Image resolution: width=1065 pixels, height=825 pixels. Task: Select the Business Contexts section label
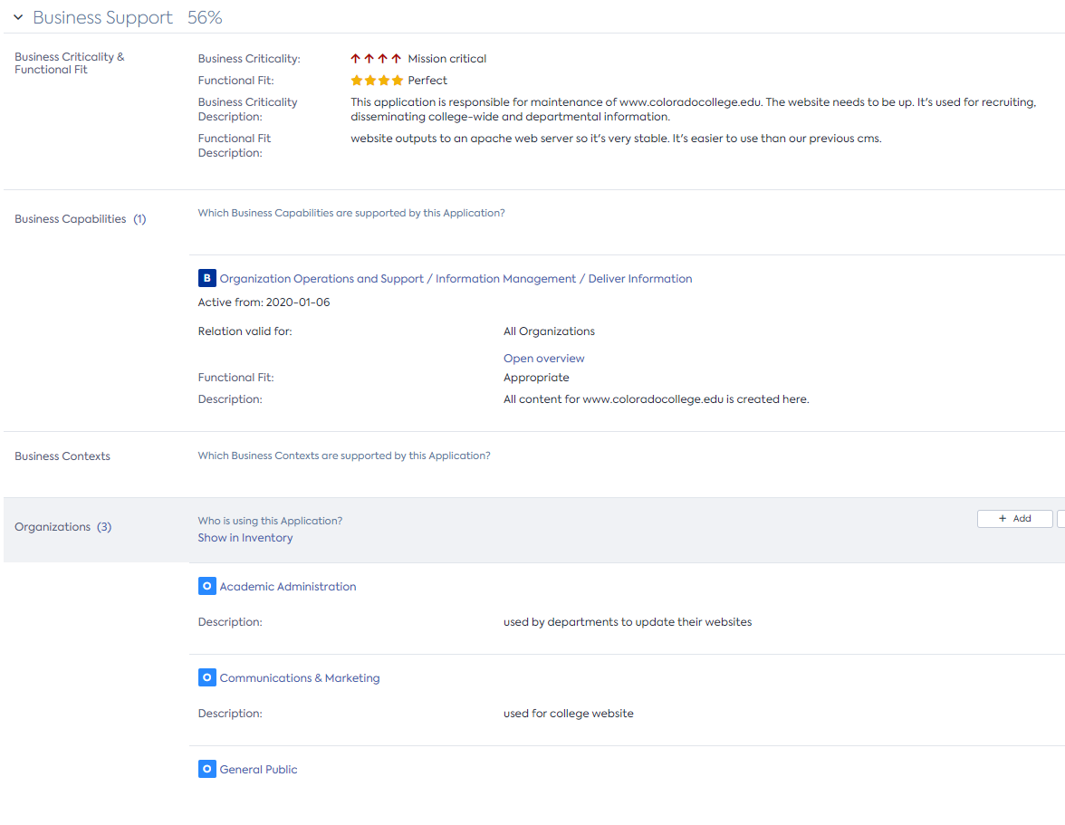click(x=62, y=456)
